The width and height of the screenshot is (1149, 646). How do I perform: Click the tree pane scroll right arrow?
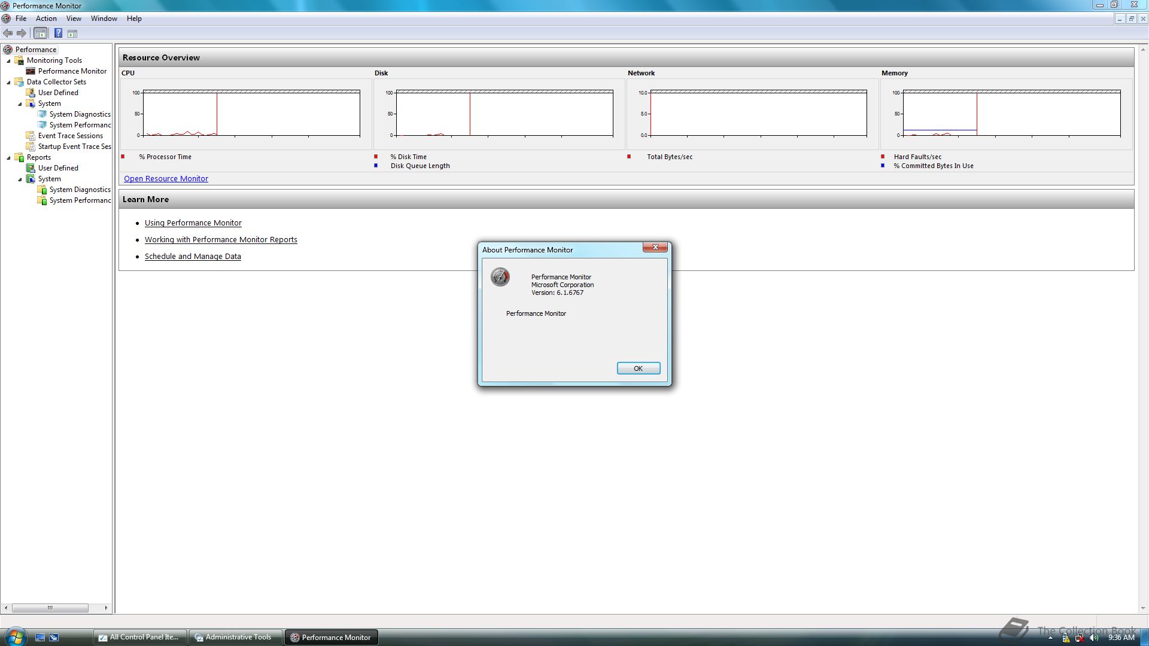click(106, 608)
